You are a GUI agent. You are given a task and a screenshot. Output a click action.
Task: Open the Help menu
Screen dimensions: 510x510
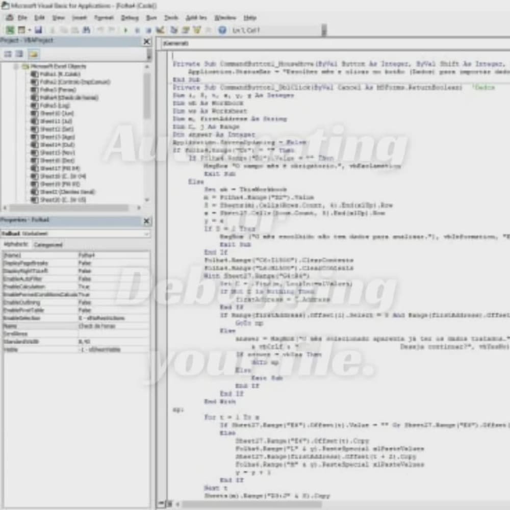pos(250,17)
